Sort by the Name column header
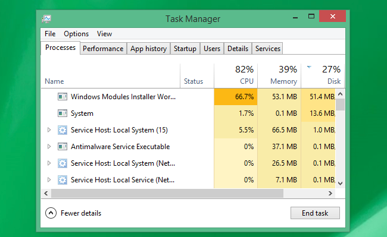The height and width of the screenshot is (237, 387). 111,76
